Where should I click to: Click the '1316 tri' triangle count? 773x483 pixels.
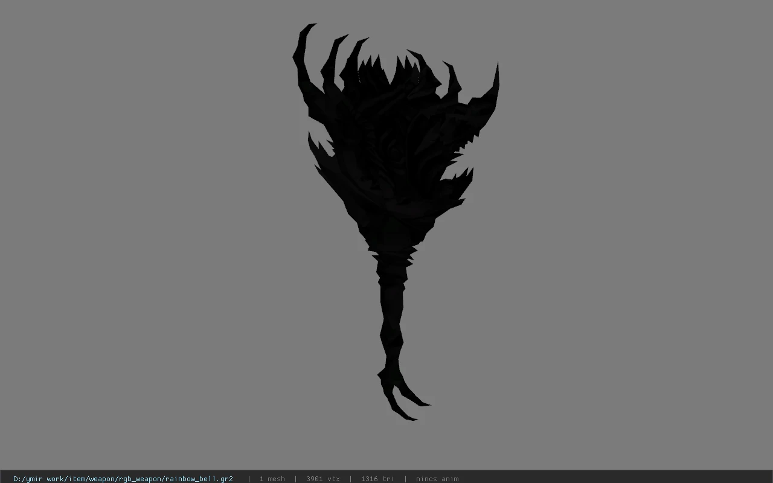[x=377, y=479]
